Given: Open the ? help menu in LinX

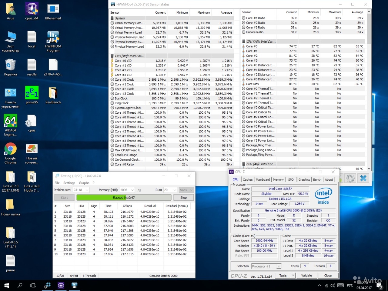Looking at the screenshot, I should click(94, 183).
